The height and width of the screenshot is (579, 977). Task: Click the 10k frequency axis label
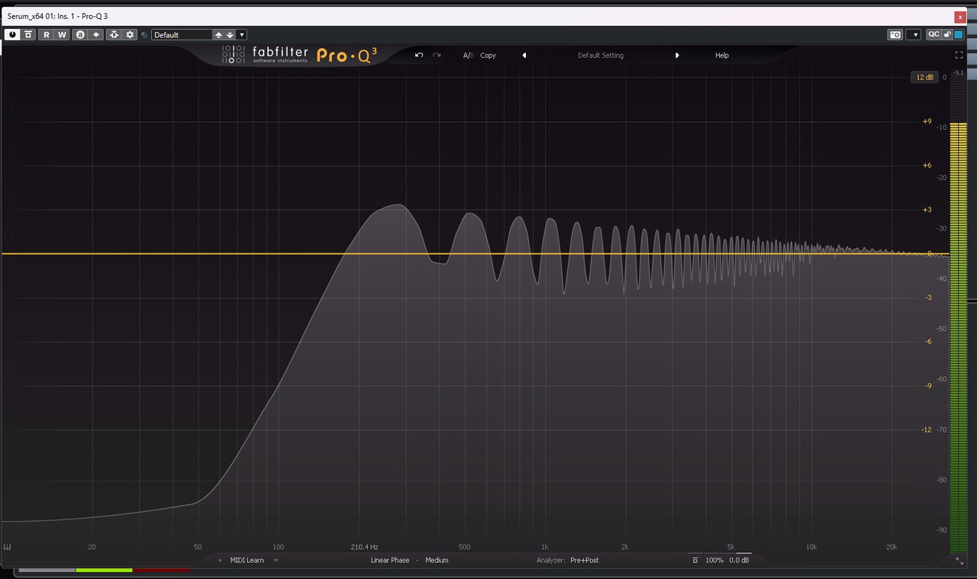point(811,547)
